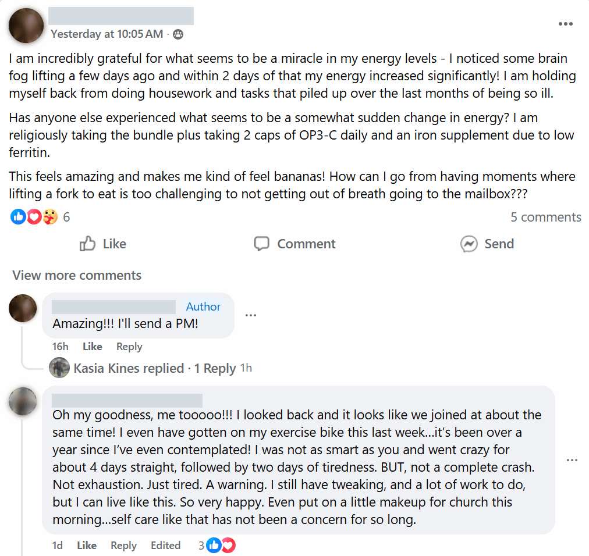This screenshot has height=556, width=589.
Task: Expand Kasia Kines' reply thread
Action: point(154,368)
